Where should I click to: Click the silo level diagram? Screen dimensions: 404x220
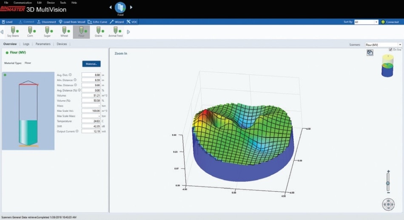click(x=28, y=111)
